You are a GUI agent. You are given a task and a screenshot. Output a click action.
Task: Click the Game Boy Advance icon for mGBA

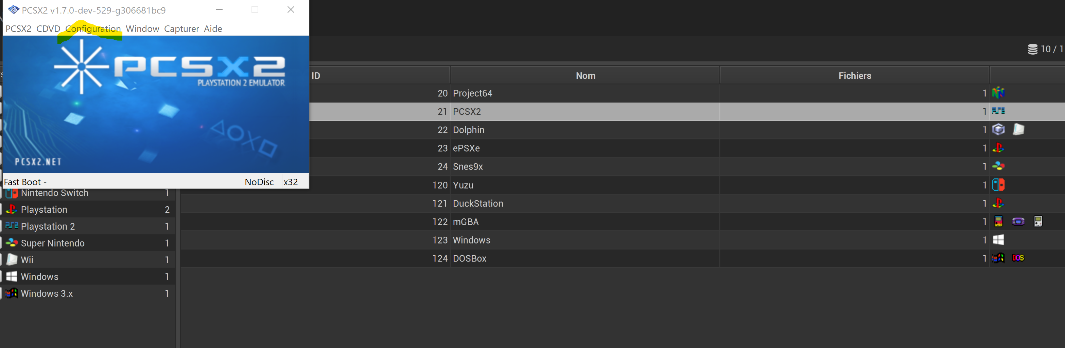click(x=1018, y=222)
